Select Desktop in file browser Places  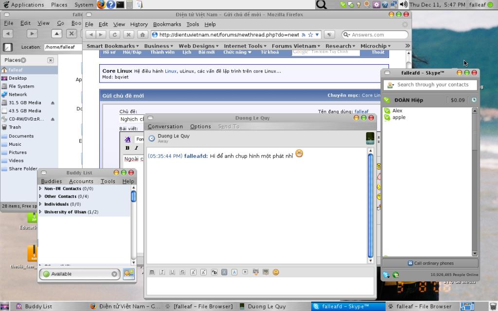[x=18, y=78]
